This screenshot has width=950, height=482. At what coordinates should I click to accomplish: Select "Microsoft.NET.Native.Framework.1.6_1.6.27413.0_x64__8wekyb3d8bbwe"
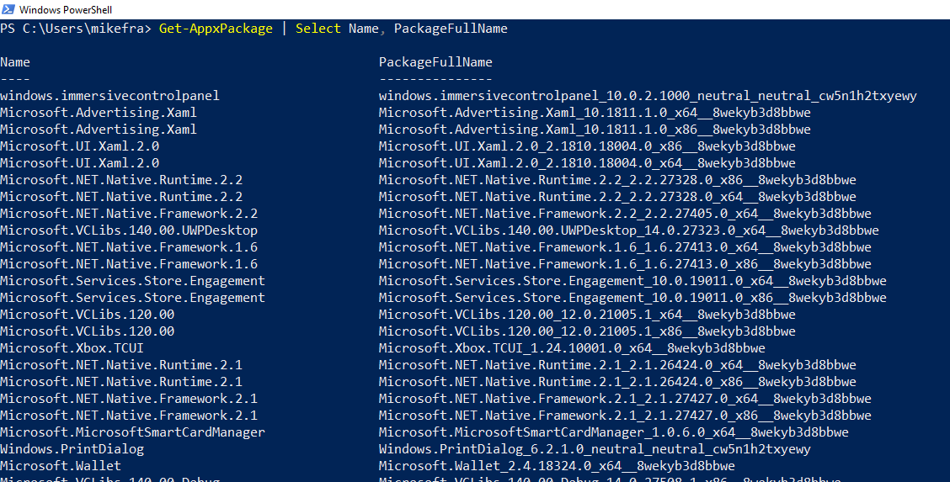click(625, 247)
